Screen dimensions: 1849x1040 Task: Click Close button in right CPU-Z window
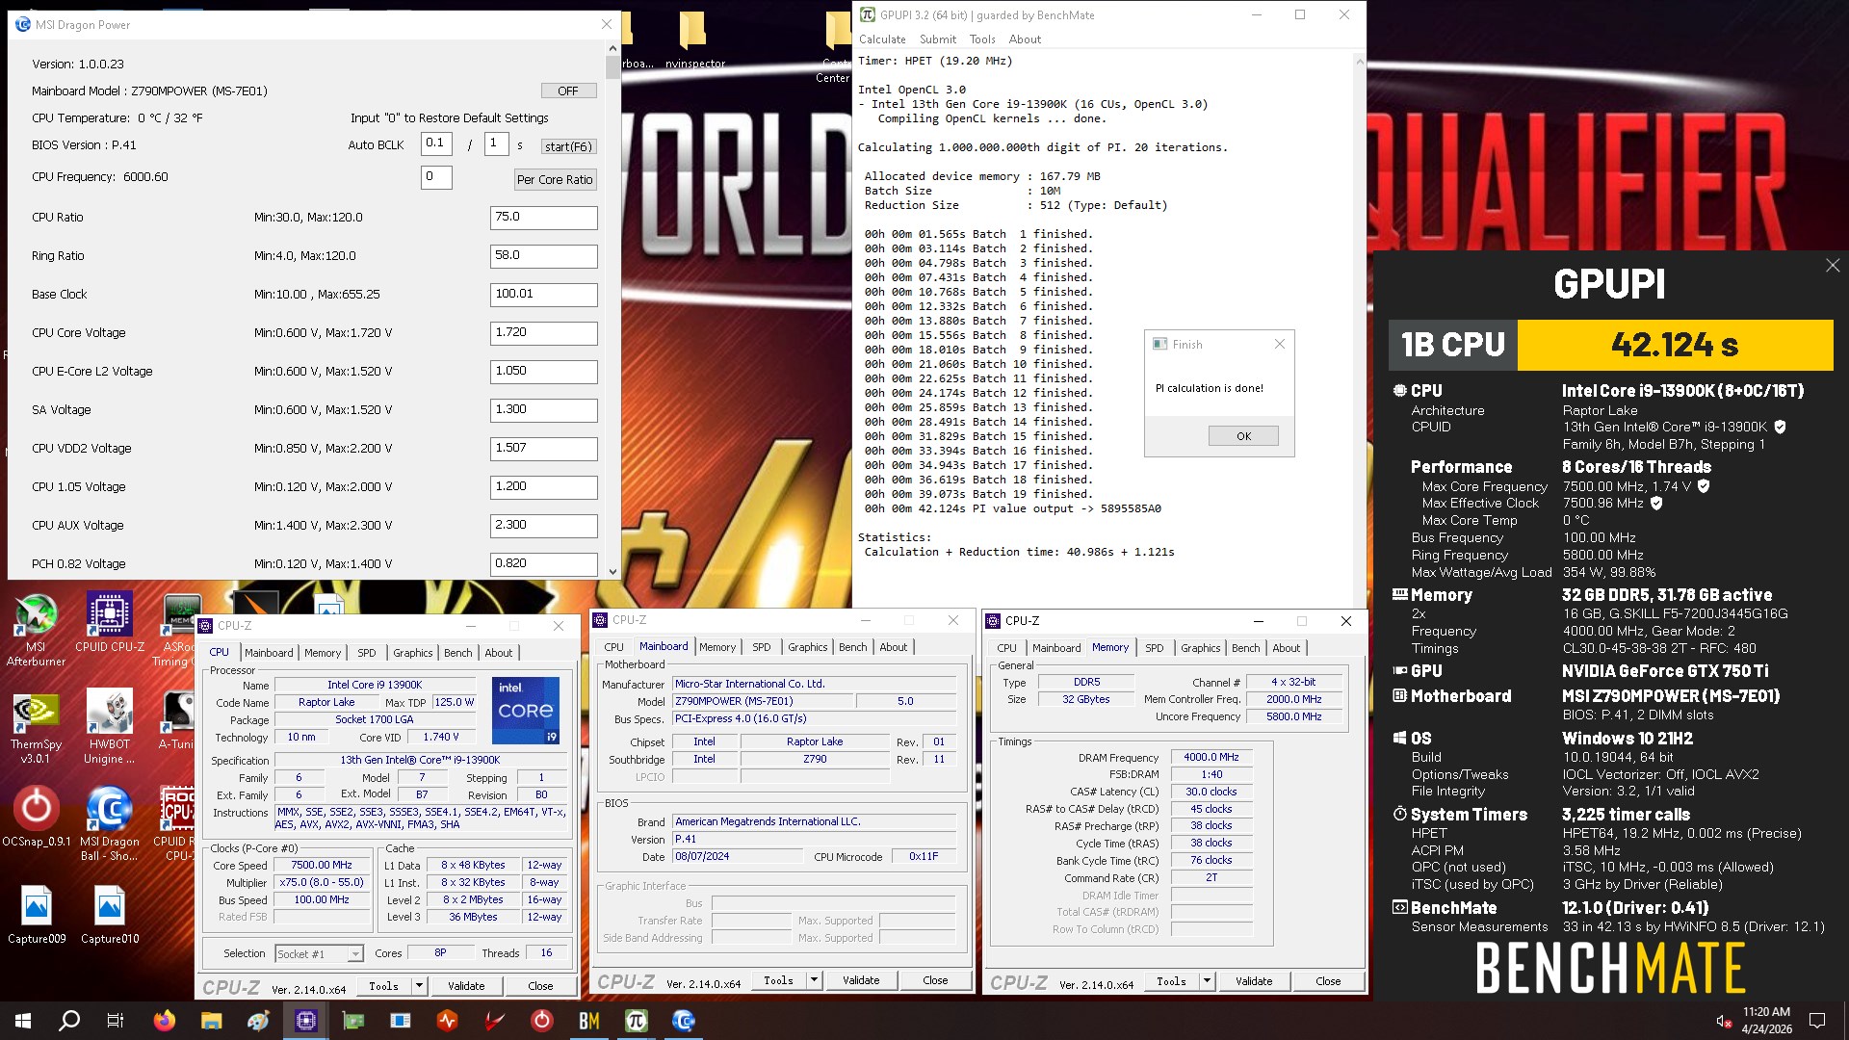tap(1328, 981)
